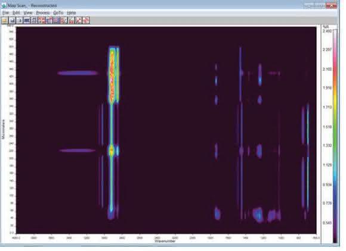Open the Edit menu
The image size is (346, 251).
[16, 12]
